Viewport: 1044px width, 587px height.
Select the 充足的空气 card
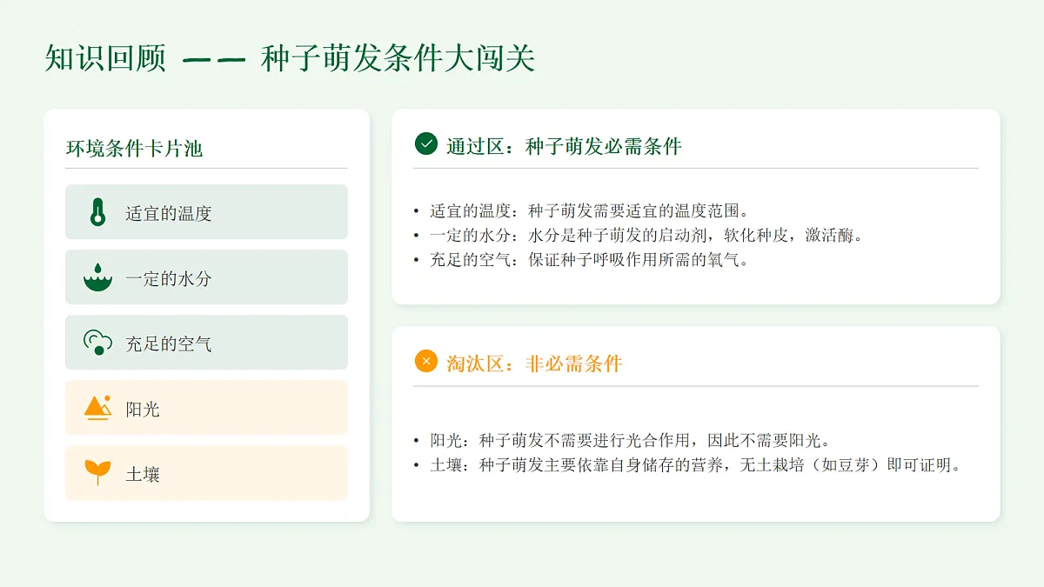[206, 343]
